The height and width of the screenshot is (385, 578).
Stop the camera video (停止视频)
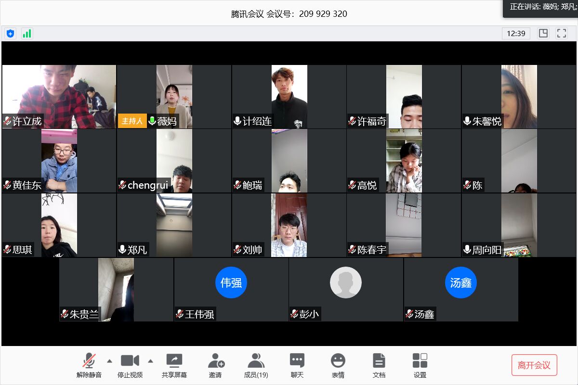[130, 365]
